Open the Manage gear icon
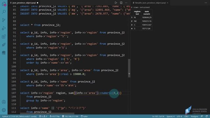 coord(4,110)
